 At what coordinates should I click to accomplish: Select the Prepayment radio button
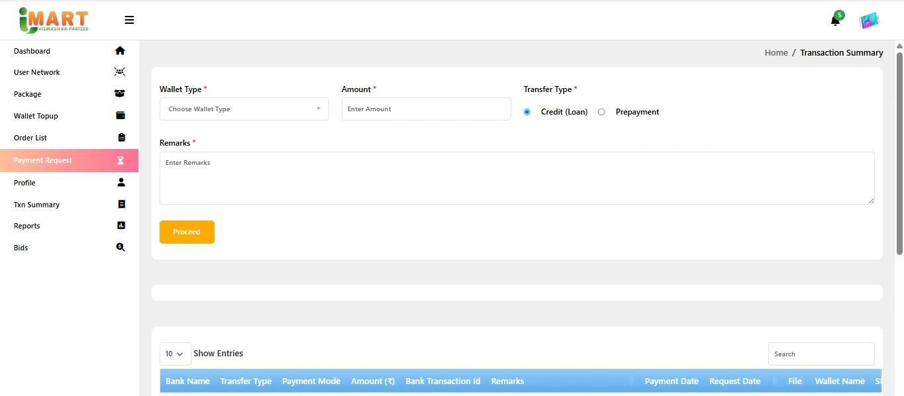(x=601, y=112)
